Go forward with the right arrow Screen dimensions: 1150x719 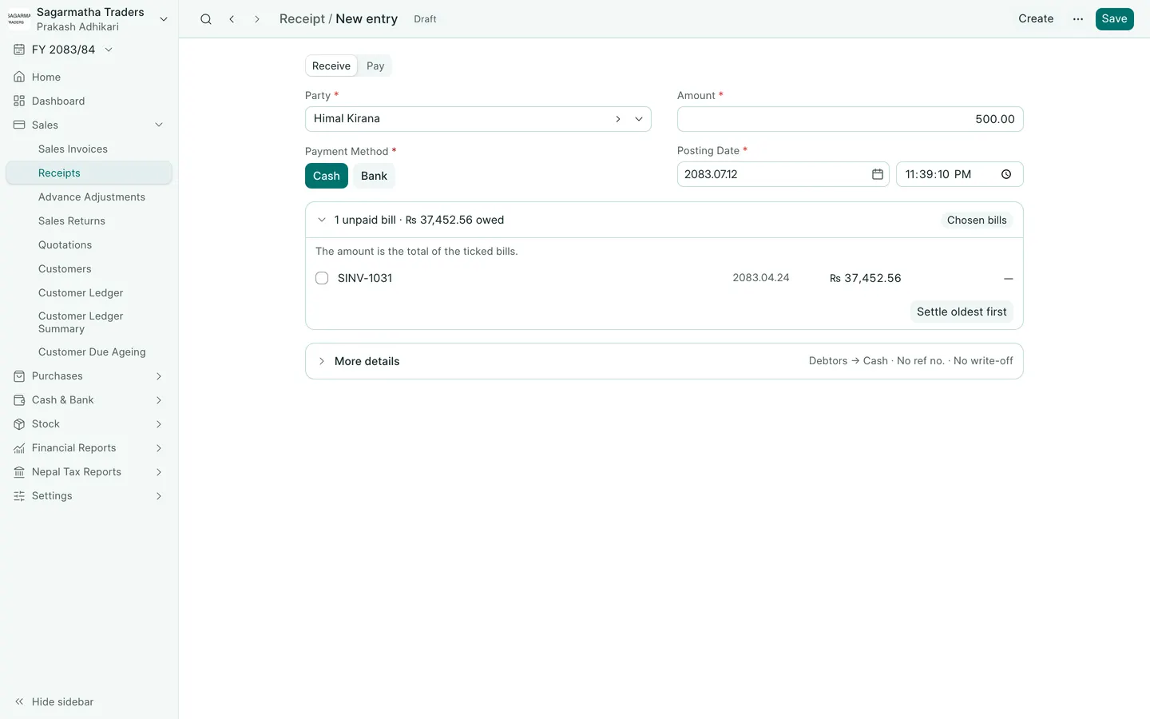click(257, 19)
